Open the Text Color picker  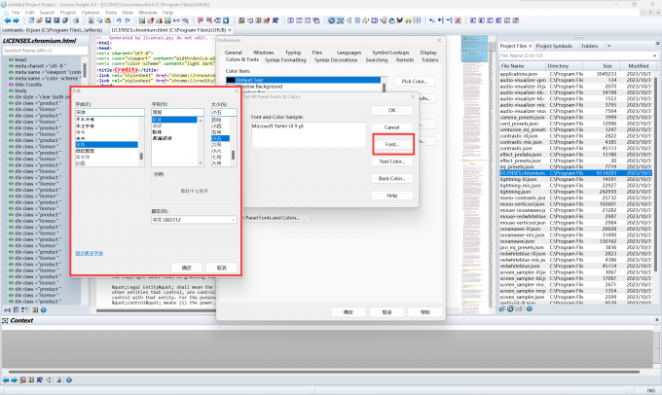[391, 161]
